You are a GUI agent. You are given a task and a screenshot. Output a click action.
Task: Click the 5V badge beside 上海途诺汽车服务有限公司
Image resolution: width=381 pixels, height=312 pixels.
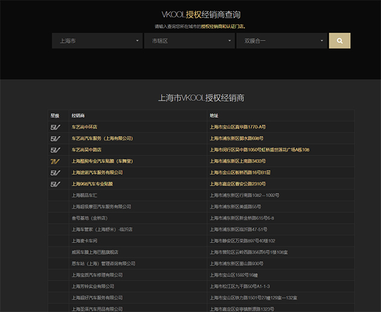pos(55,173)
